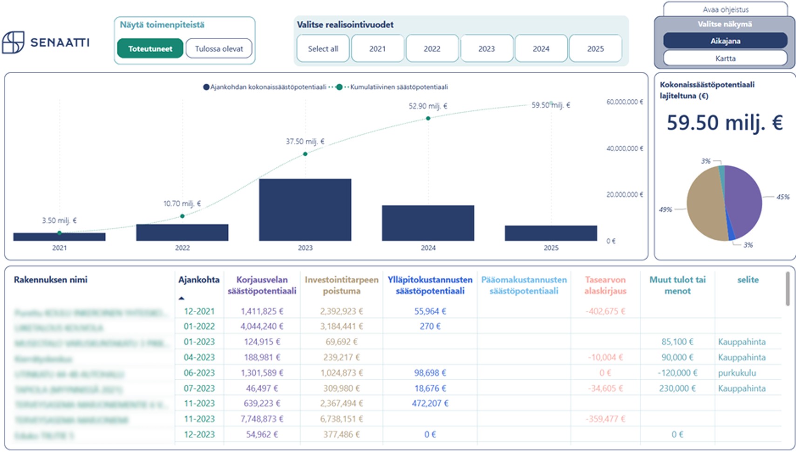Click the 2023 cumulative data point 37.50 milj. €
Viewport: 796px width, 452px height.
click(305, 154)
